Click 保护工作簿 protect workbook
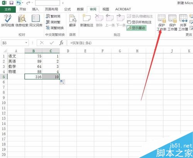The height and width of the screenshot is (158, 193). pos(172,22)
